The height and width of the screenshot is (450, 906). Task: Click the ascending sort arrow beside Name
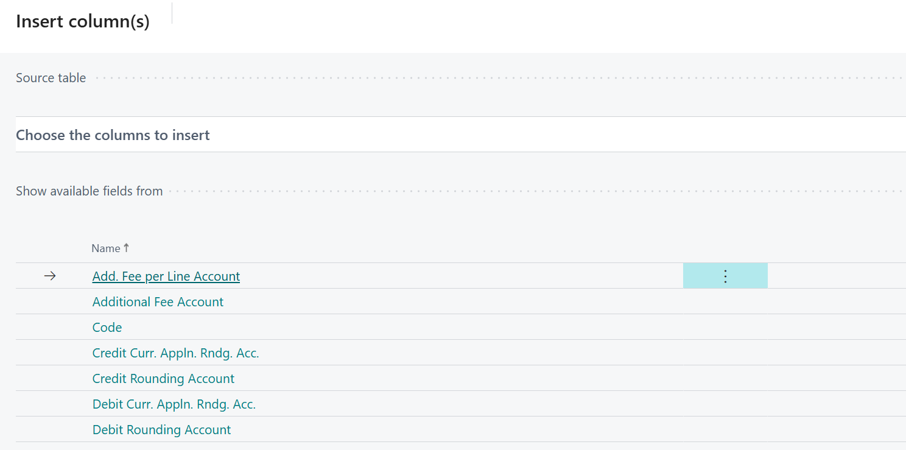point(127,247)
